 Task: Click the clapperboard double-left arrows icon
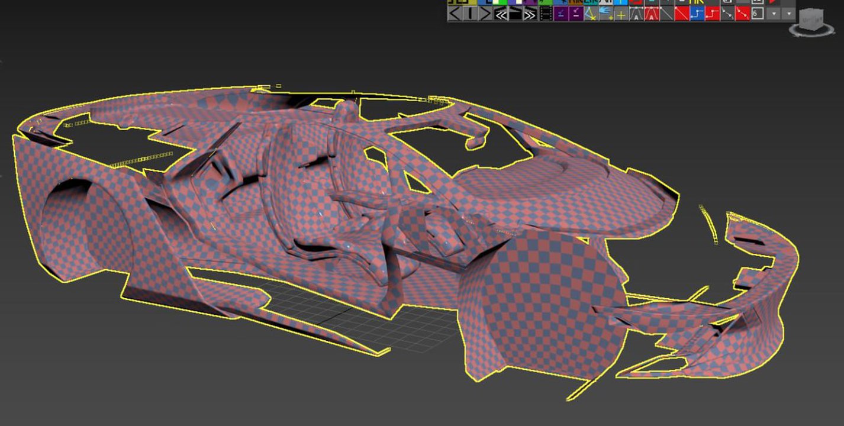point(501,14)
